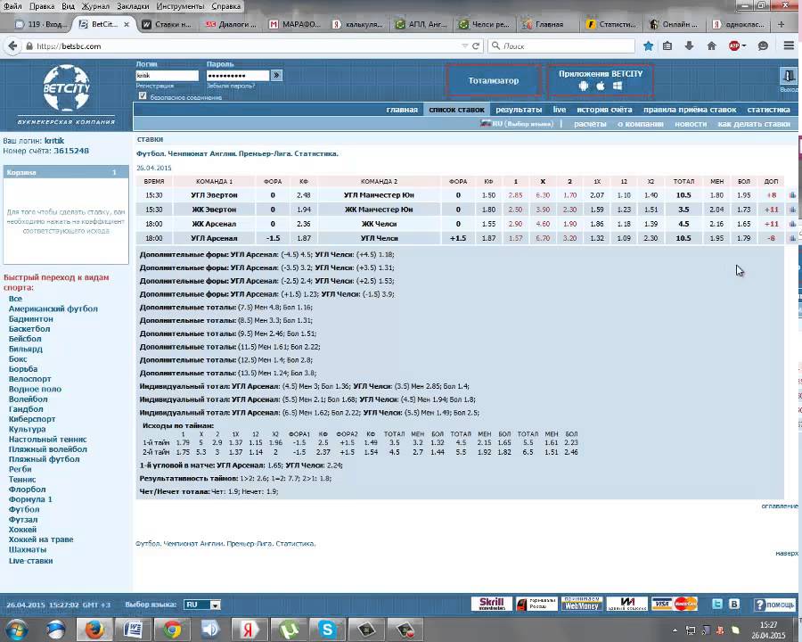
Task: Open the language selector dropdown RU
Action: click(x=202, y=605)
